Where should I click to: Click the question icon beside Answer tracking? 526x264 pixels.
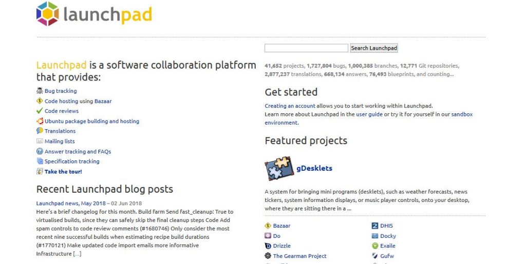40,151
